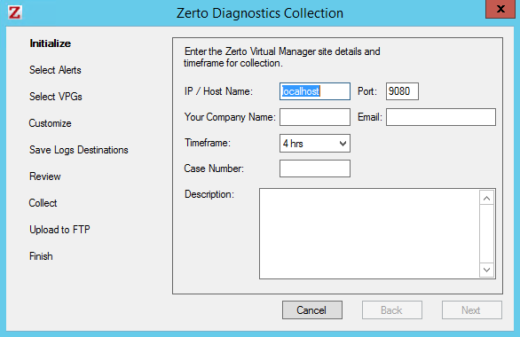The height and width of the screenshot is (337, 520).
Task: Click the Email input field
Action: 441,117
